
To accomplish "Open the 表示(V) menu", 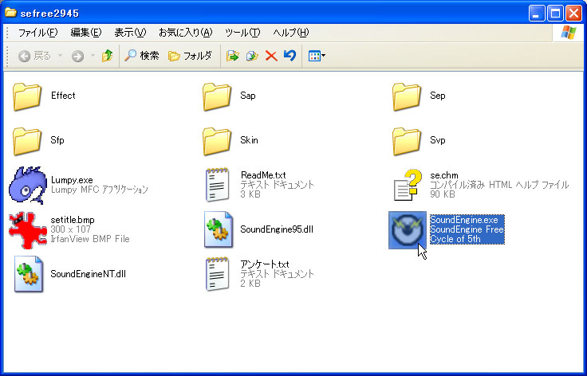I will [130, 33].
